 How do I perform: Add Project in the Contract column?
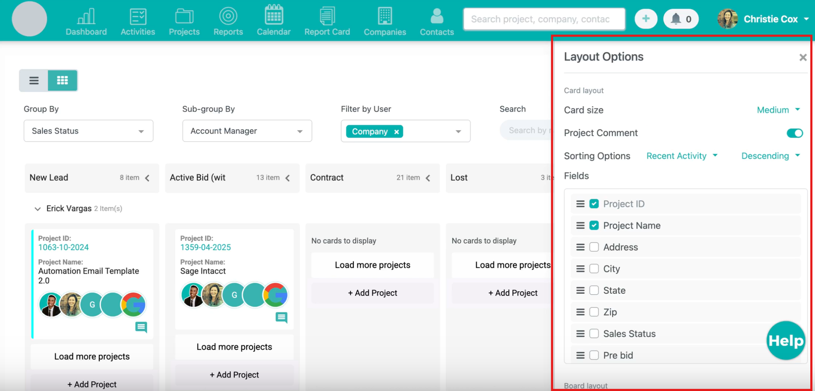coord(373,293)
